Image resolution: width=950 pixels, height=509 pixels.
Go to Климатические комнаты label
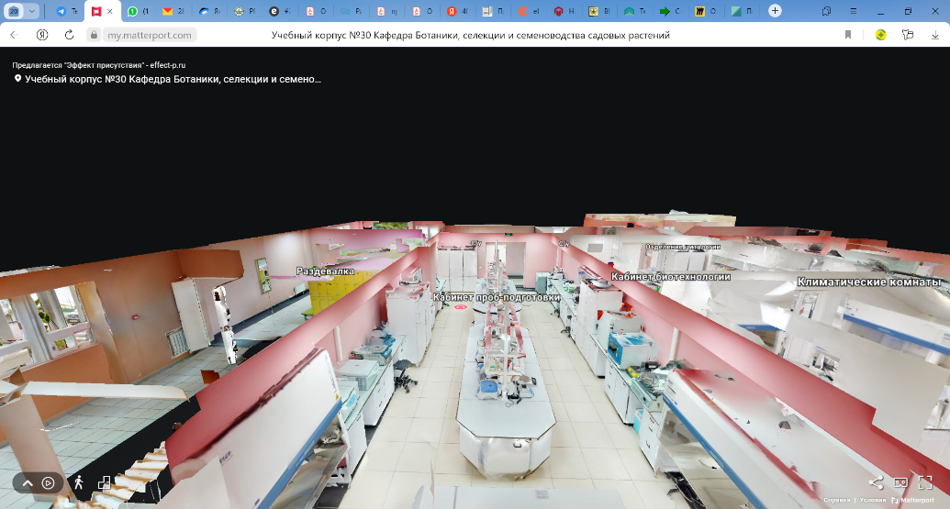pyautogui.click(x=868, y=282)
